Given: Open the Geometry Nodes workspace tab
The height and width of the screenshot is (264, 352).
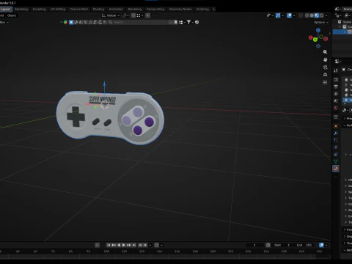Looking at the screenshot, I should (180, 9).
